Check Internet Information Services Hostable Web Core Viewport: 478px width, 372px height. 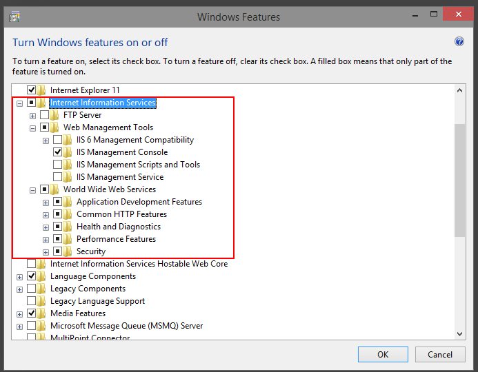[32, 264]
